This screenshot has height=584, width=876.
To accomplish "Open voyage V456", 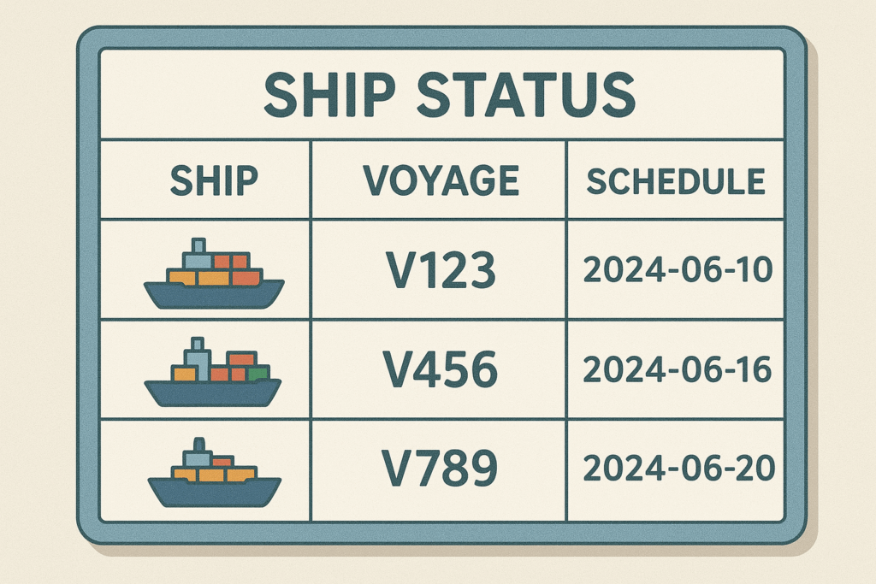I will pyautogui.click(x=441, y=369).
